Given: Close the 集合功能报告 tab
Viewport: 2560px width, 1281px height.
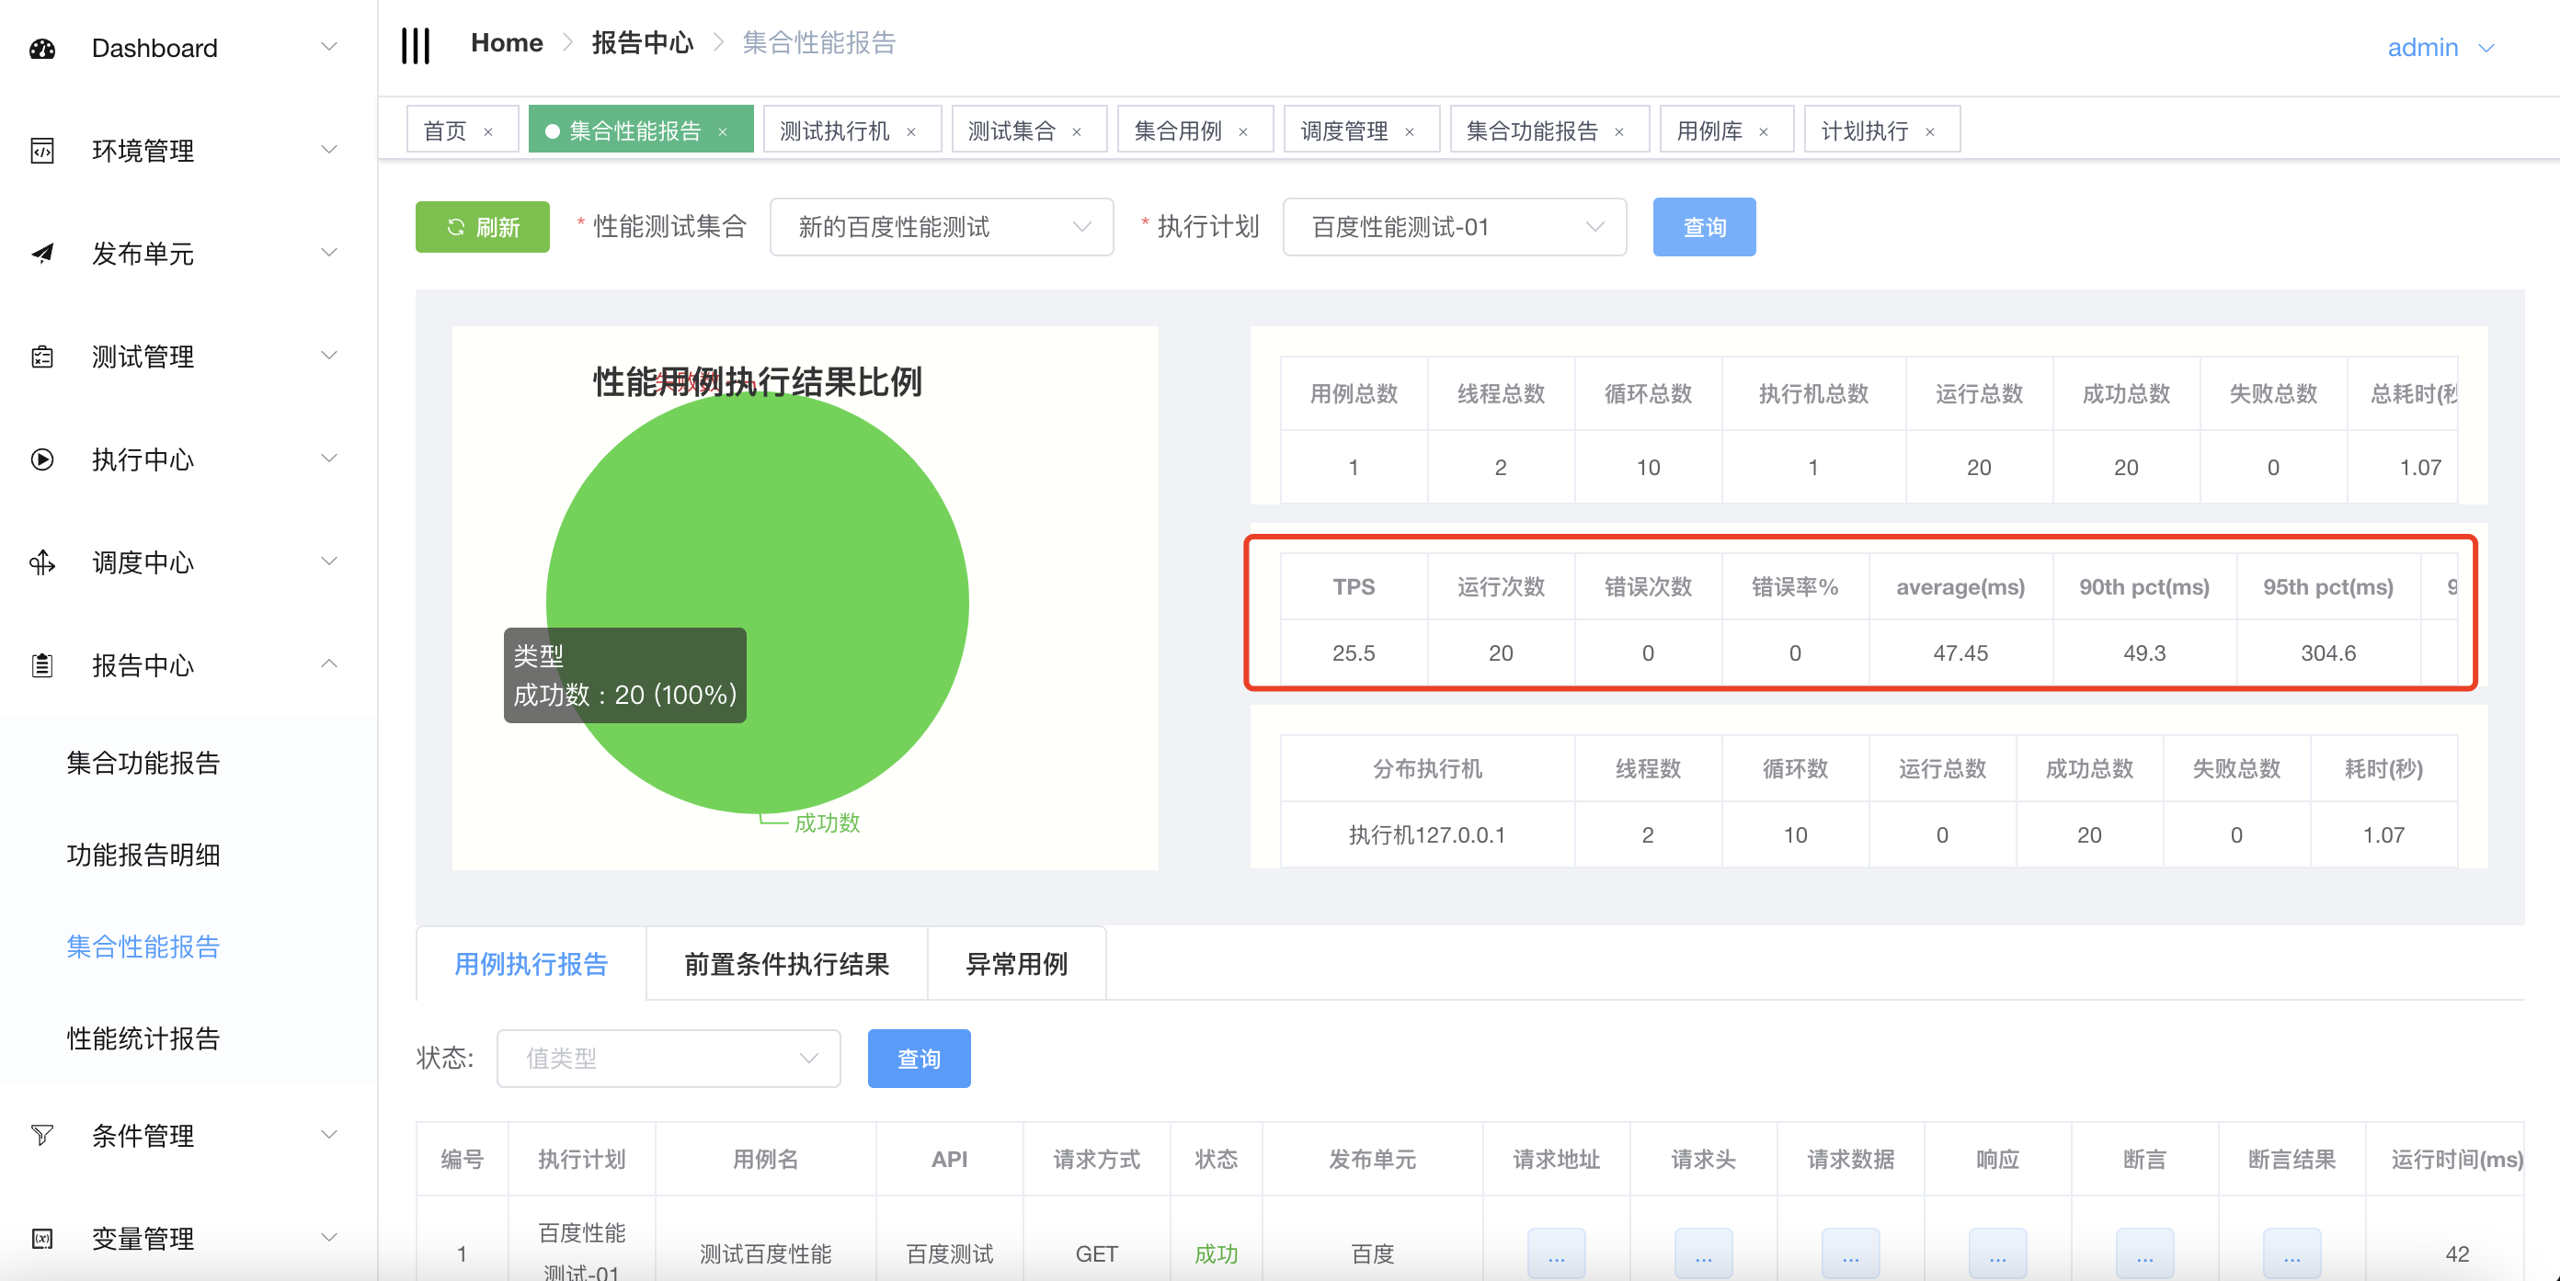Looking at the screenshot, I should pyautogui.click(x=1619, y=132).
